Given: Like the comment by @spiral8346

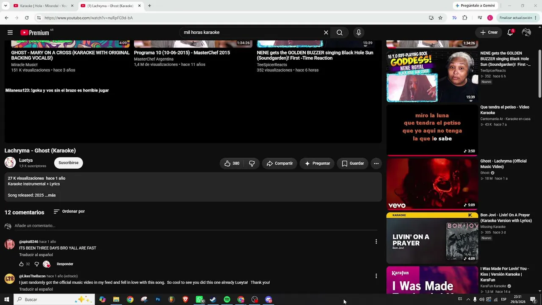Looking at the screenshot, I should click(21, 264).
